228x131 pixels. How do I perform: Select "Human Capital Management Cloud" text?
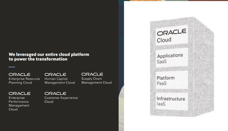tap(60, 81)
